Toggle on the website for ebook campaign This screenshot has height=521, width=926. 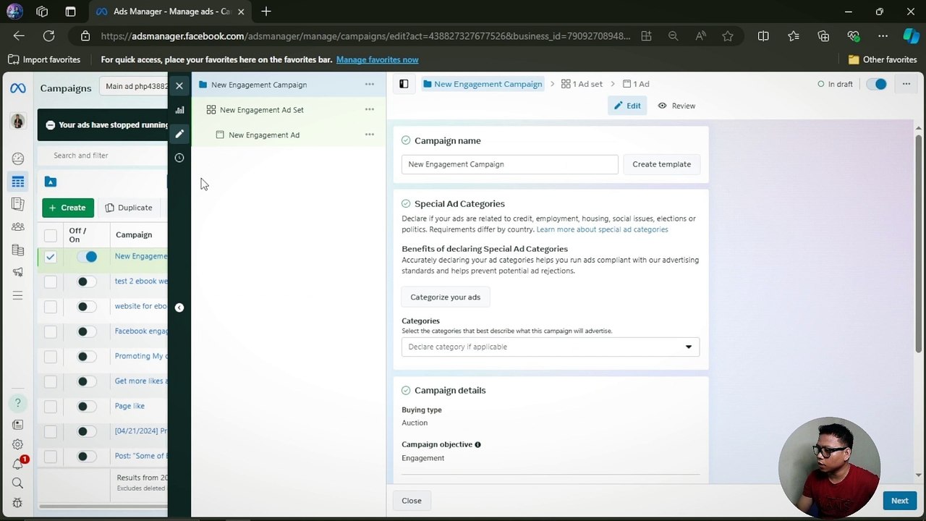click(87, 307)
